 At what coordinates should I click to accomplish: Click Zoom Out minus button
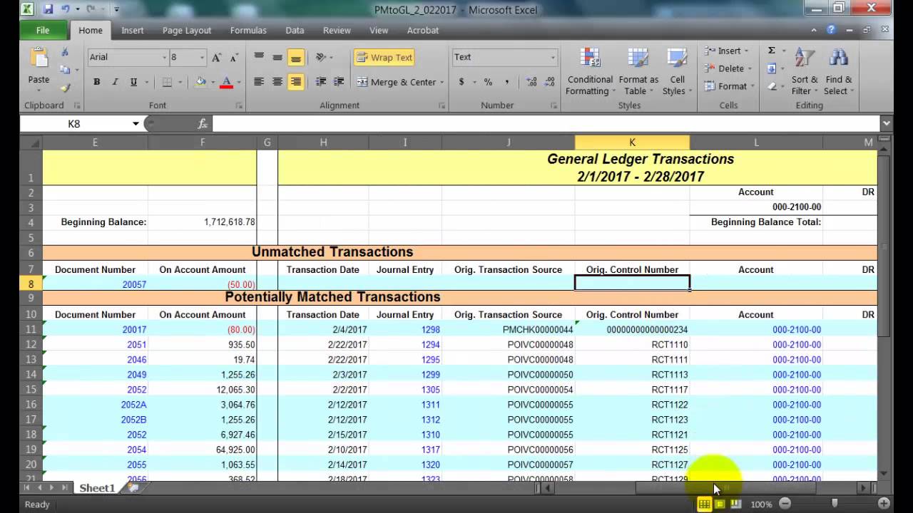[785, 504]
